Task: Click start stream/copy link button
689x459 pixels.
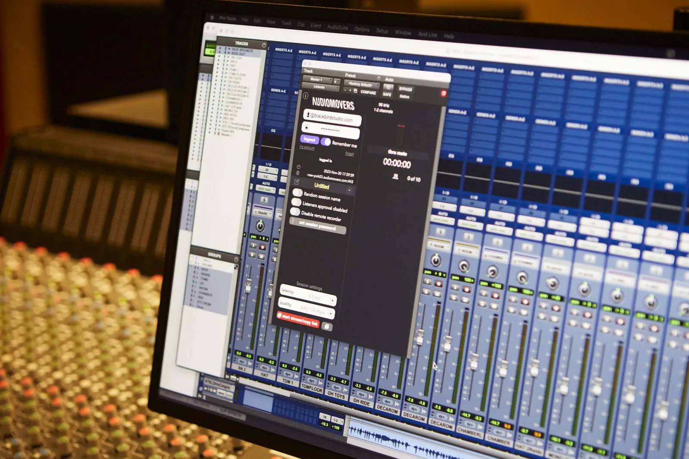Action: point(298,319)
